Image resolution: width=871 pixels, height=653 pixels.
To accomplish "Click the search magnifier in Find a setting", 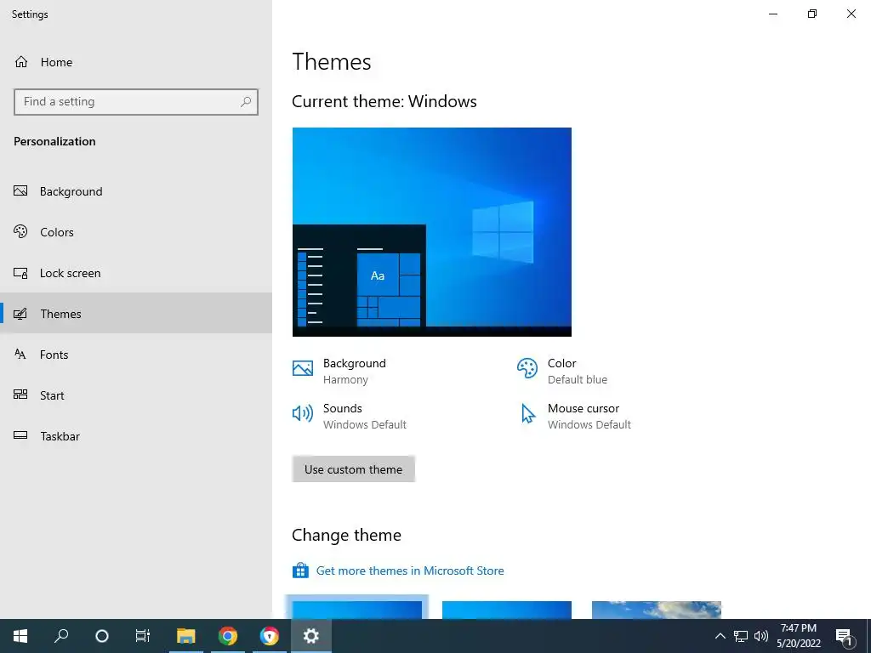I will [x=246, y=102].
